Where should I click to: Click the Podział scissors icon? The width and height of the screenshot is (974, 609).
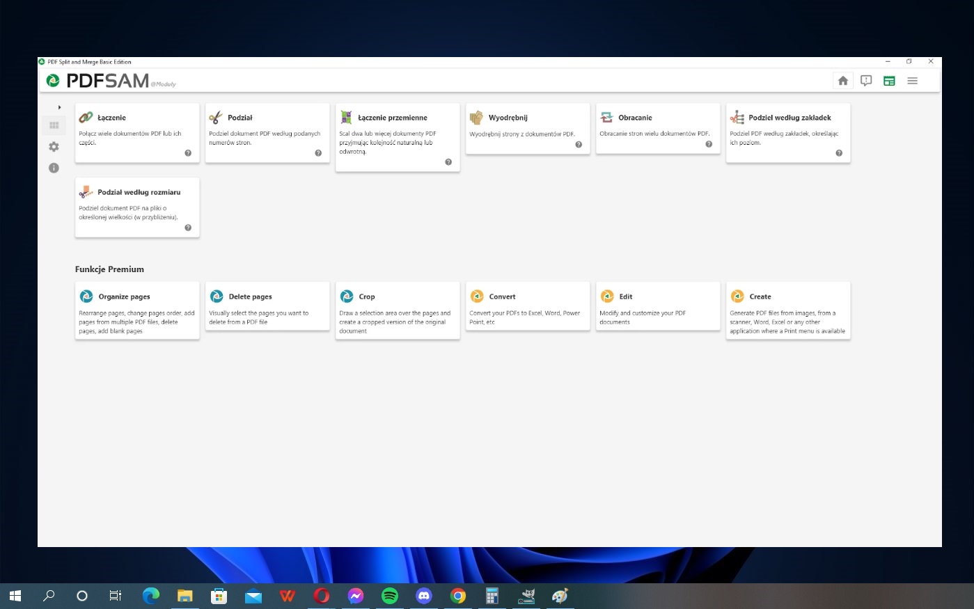216,118
